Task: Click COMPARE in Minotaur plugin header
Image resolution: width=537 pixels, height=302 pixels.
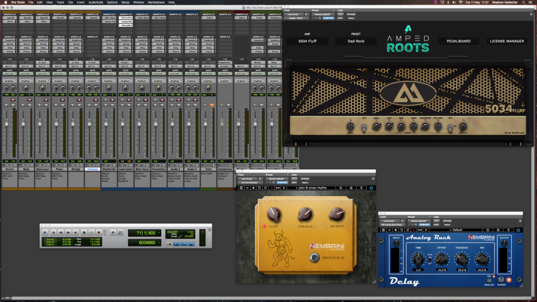Action: click(x=282, y=182)
